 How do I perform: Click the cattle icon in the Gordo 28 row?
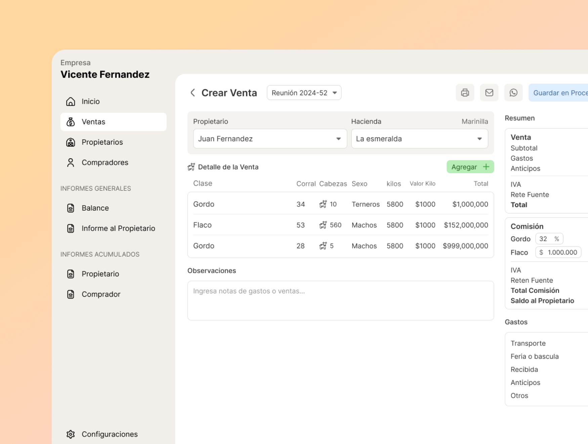click(323, 246)
